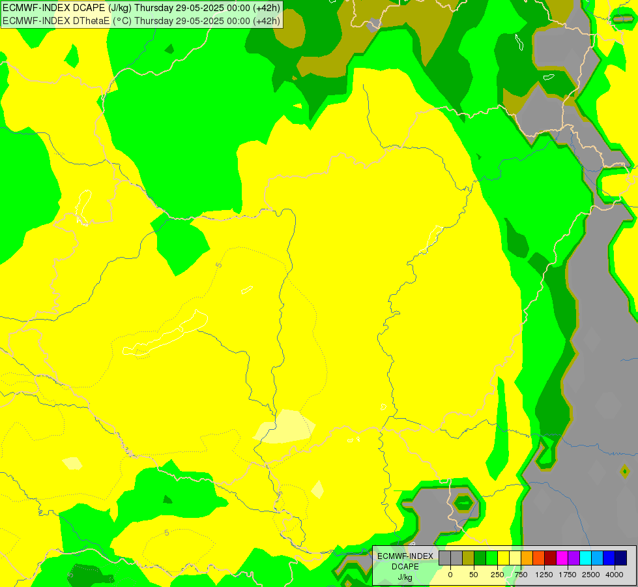Click the dark red legend swatch
Viewport: 638px width, 587px height.
pos(551,558)
